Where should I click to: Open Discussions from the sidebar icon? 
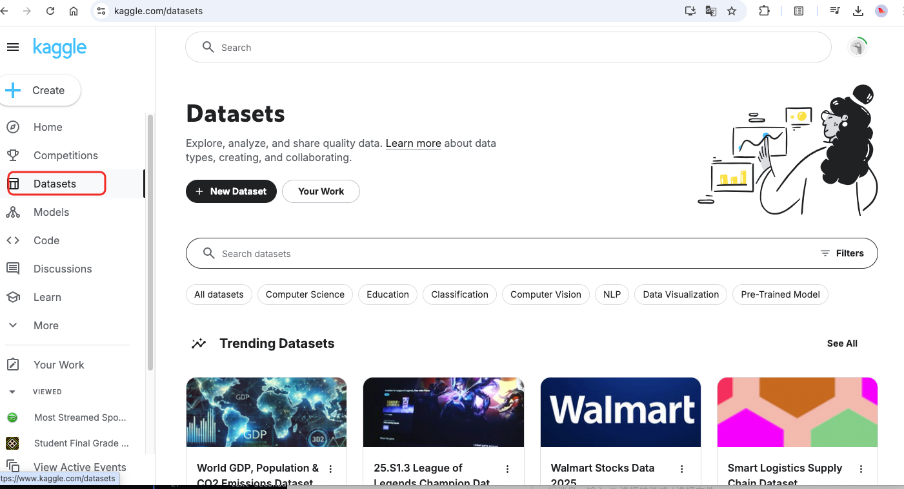click(14, 268)
